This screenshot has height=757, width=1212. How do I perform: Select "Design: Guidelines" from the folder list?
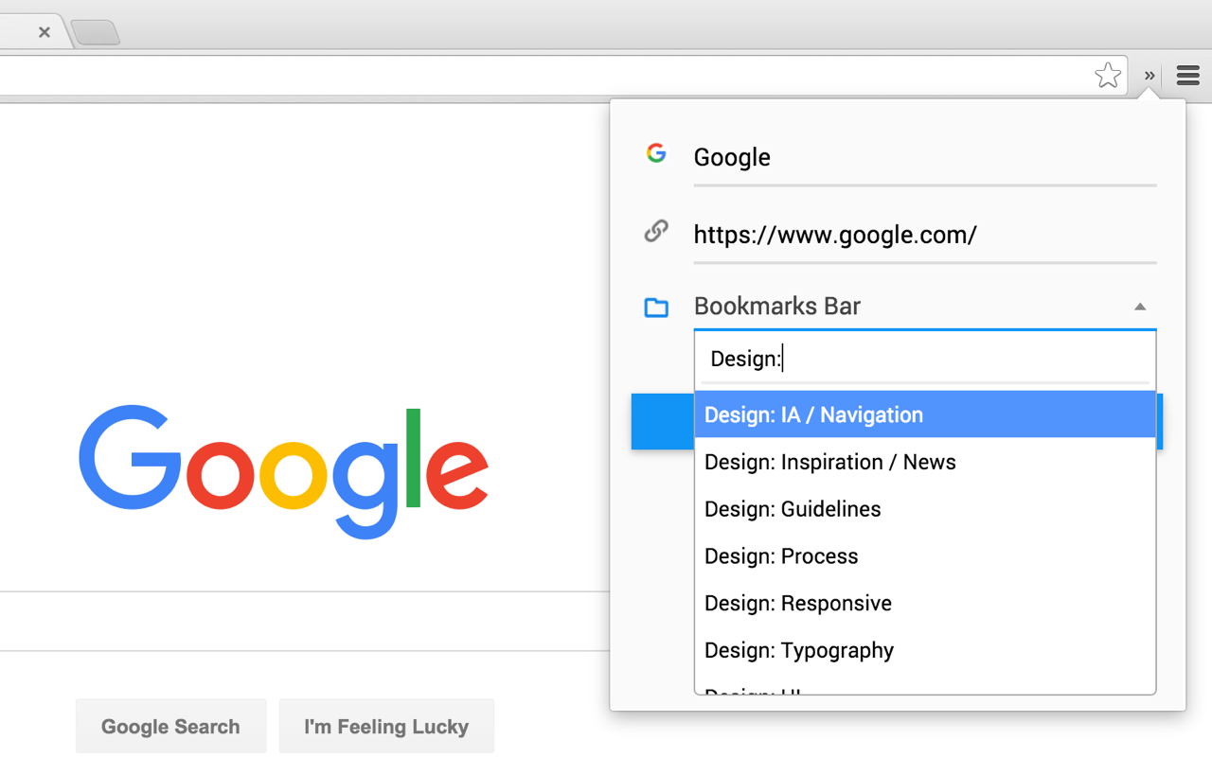pyautogui.click(x=792, y=508)
